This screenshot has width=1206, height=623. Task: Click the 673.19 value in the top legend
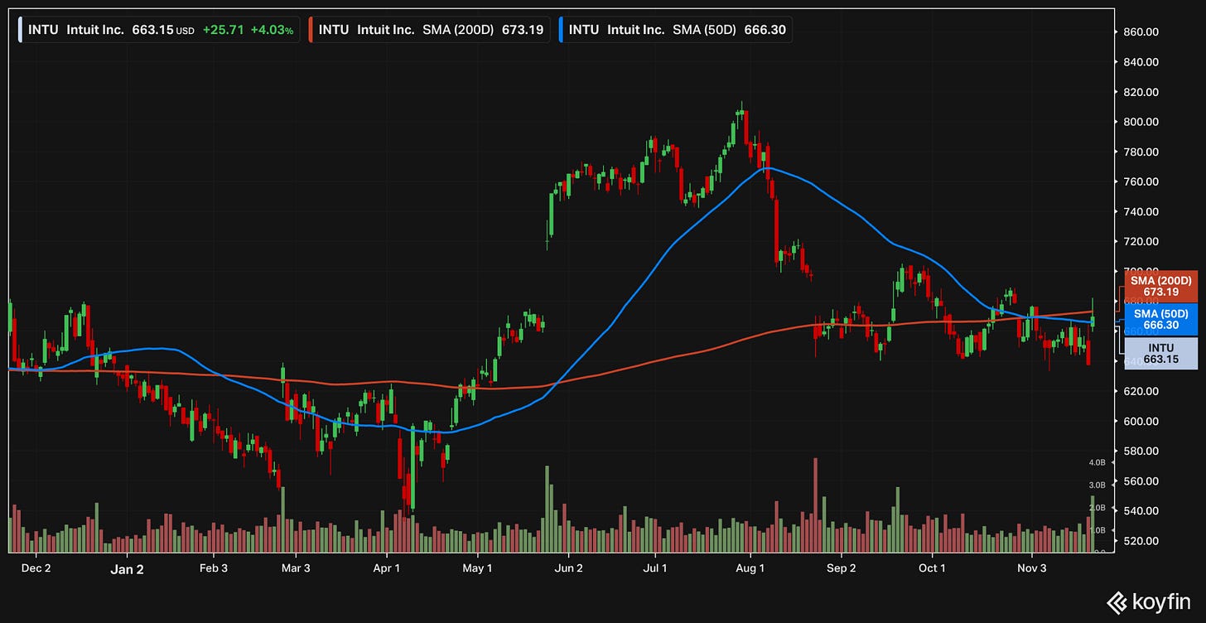pyautogui.click(x=522, y=30)
